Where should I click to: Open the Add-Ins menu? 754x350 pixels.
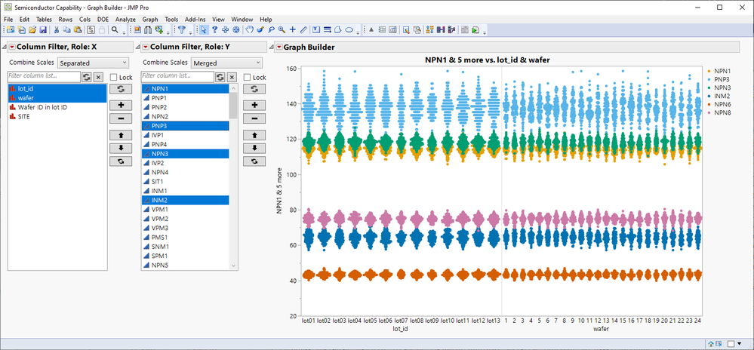tap(195, 19)
